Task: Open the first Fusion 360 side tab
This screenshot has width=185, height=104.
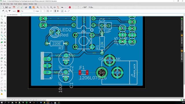Action: tap(182, 40)
